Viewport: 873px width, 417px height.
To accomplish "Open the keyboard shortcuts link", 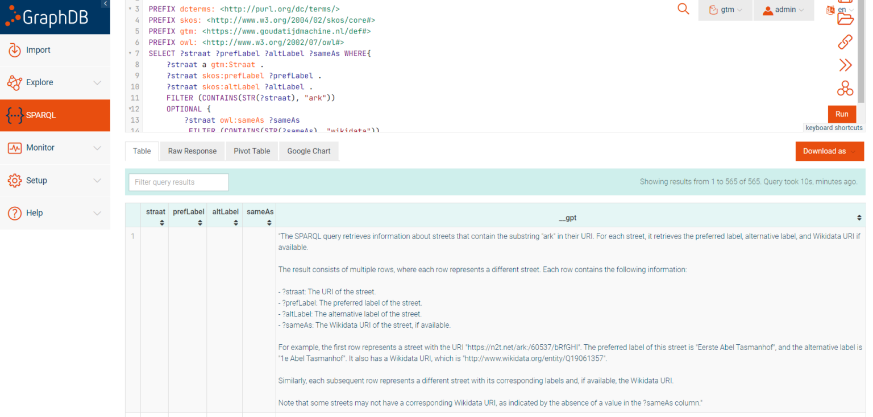I will 833,127.
